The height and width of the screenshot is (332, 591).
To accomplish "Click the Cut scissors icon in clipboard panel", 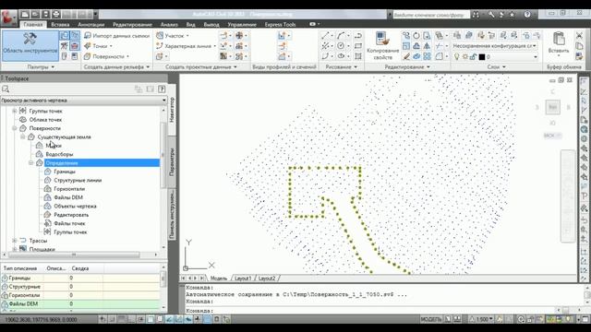I will pyautogui.click(x=579, y=35).
